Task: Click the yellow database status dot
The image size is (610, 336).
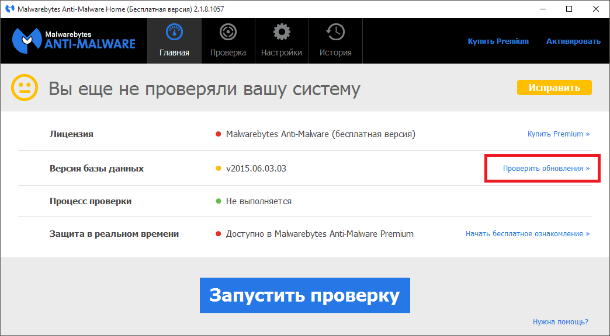Action: [219, 169]
